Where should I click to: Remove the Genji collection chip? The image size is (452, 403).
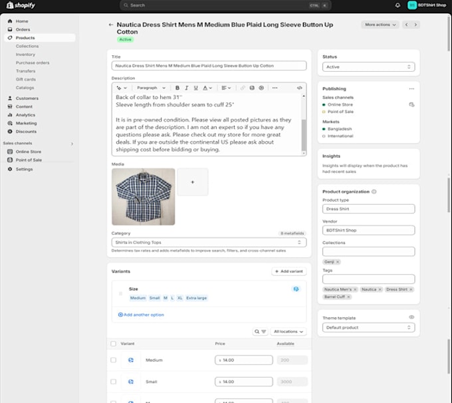338,262
